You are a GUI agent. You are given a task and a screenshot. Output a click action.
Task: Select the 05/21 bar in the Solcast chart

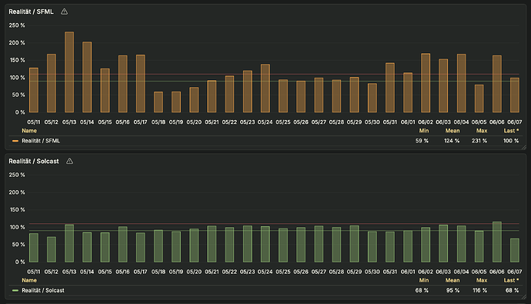[212, 244]
